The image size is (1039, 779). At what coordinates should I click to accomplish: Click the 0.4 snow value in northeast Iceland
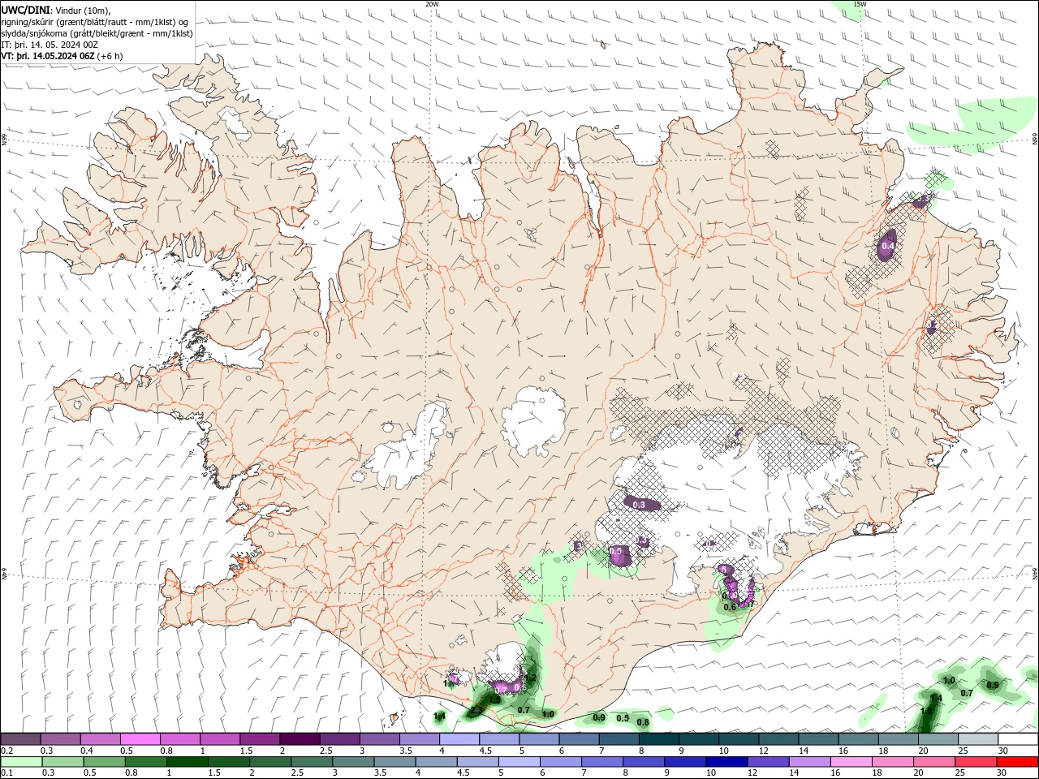887,246
